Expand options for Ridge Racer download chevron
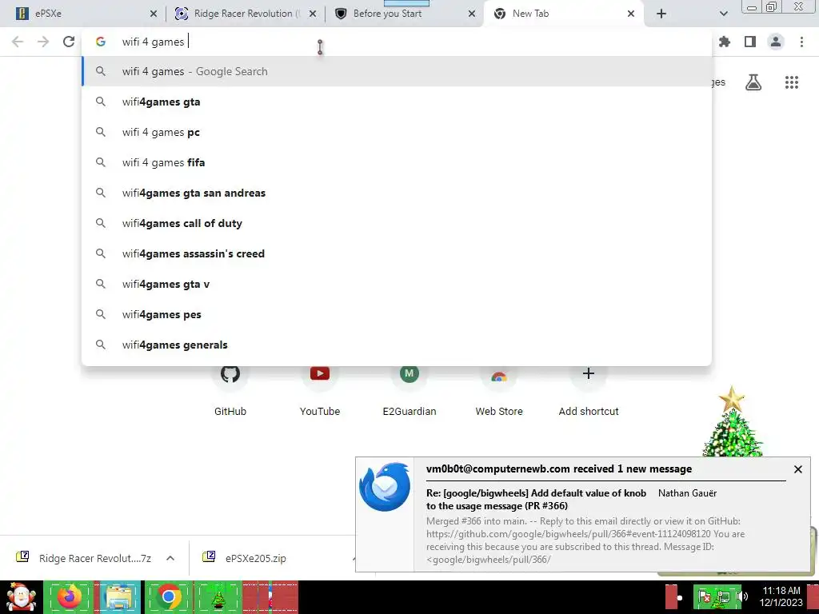This screenshot has height=614, width=819. [x=170, y=558]
